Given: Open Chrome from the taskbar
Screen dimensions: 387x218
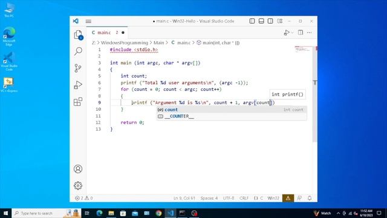Looking at the screenshot, I should pos(158,213).
